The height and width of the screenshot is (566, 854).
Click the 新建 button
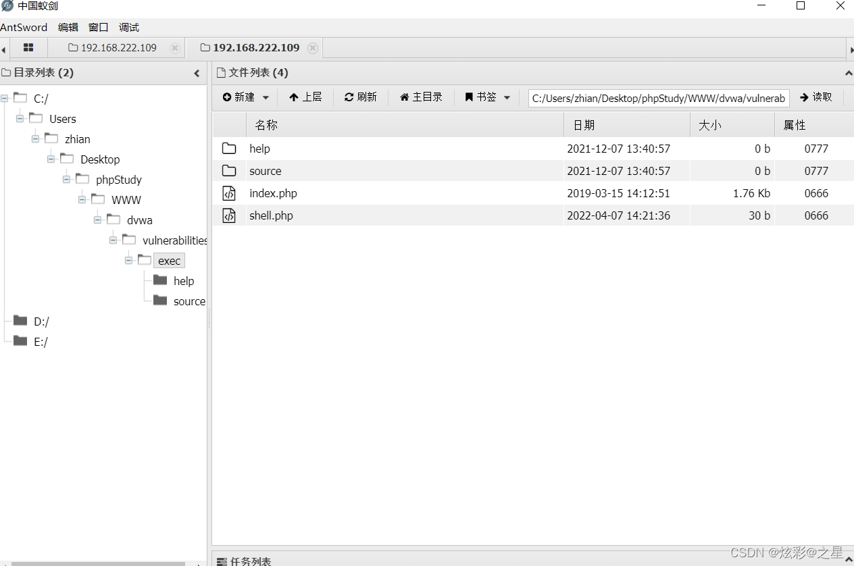tap(238, 97)
